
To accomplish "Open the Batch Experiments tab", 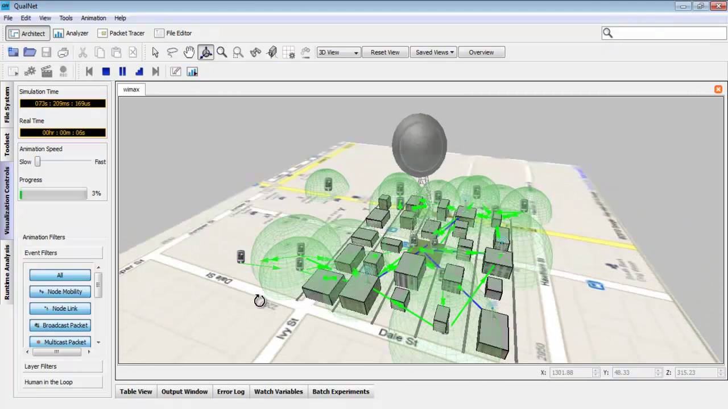I will [x=341, y=391].
